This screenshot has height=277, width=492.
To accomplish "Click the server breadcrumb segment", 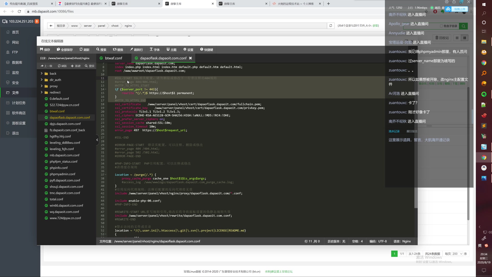I will [88, 26].
